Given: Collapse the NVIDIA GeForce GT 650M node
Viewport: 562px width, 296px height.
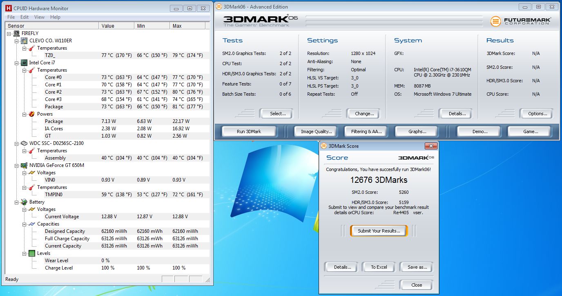Looking at the screenshot, I should click(x=17, y=165).
